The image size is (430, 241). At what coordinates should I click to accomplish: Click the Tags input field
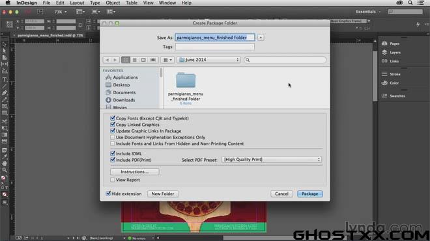point(215,47)
